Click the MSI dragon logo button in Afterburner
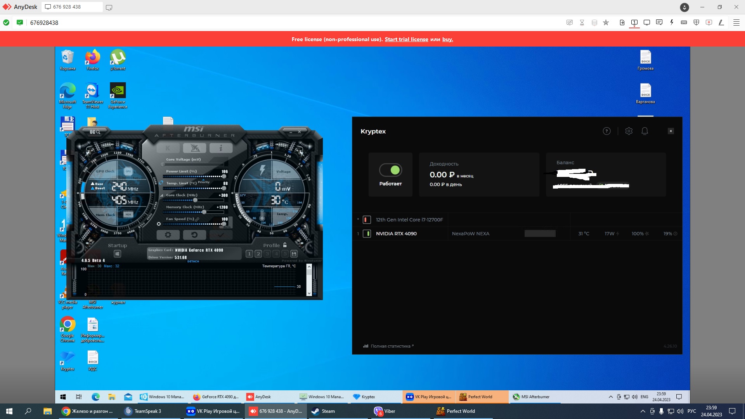This screenshot has width=745, height=419. pyautogui.click(x=194, y=148)
